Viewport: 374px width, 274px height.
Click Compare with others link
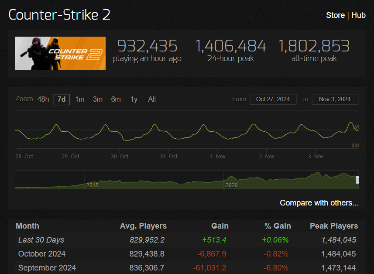pos(319,203)
